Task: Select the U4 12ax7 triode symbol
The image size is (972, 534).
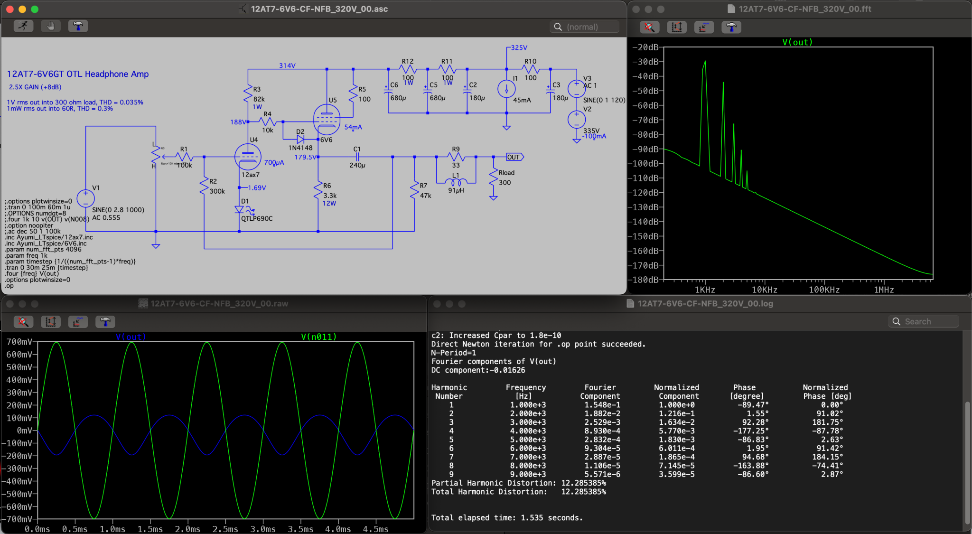Action: tap(248, 157)
